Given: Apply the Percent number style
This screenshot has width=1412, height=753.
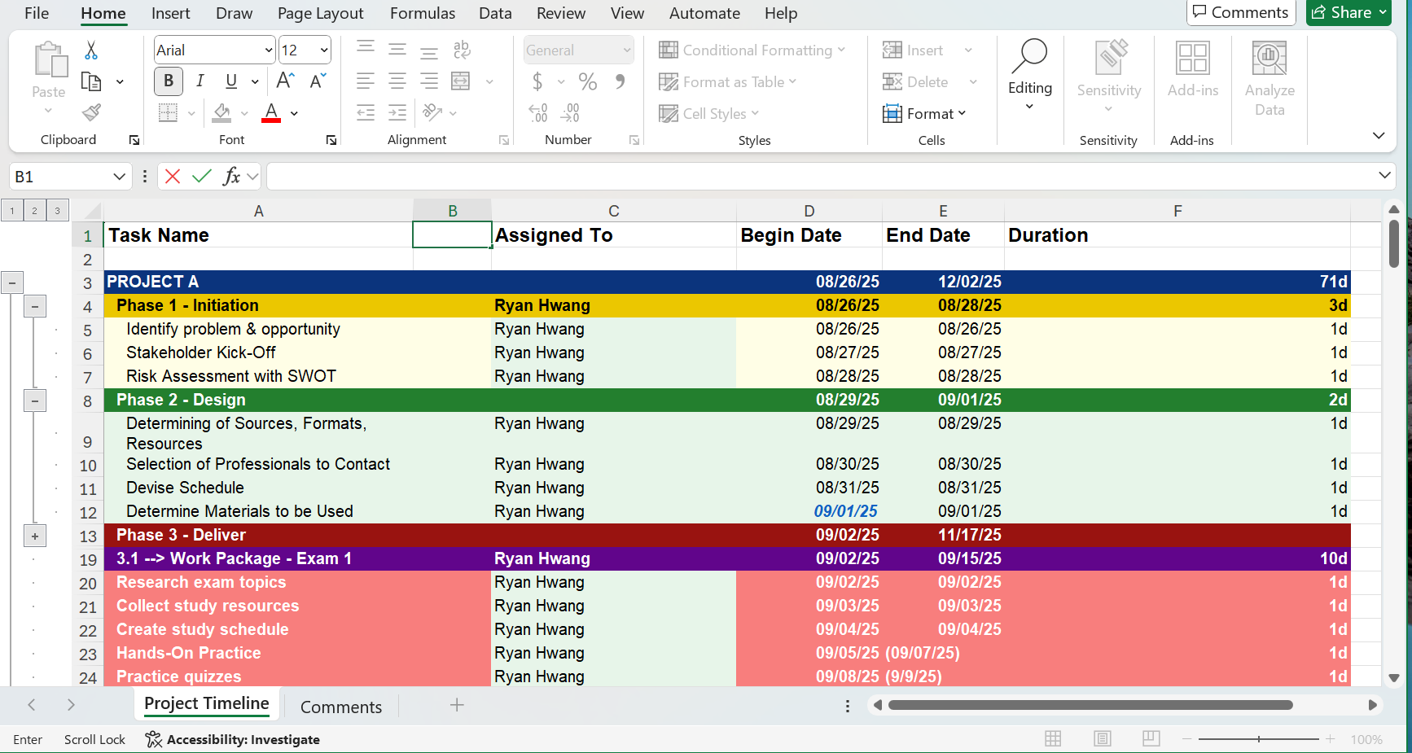Looking at the screenshot, I should pos(587,81).
